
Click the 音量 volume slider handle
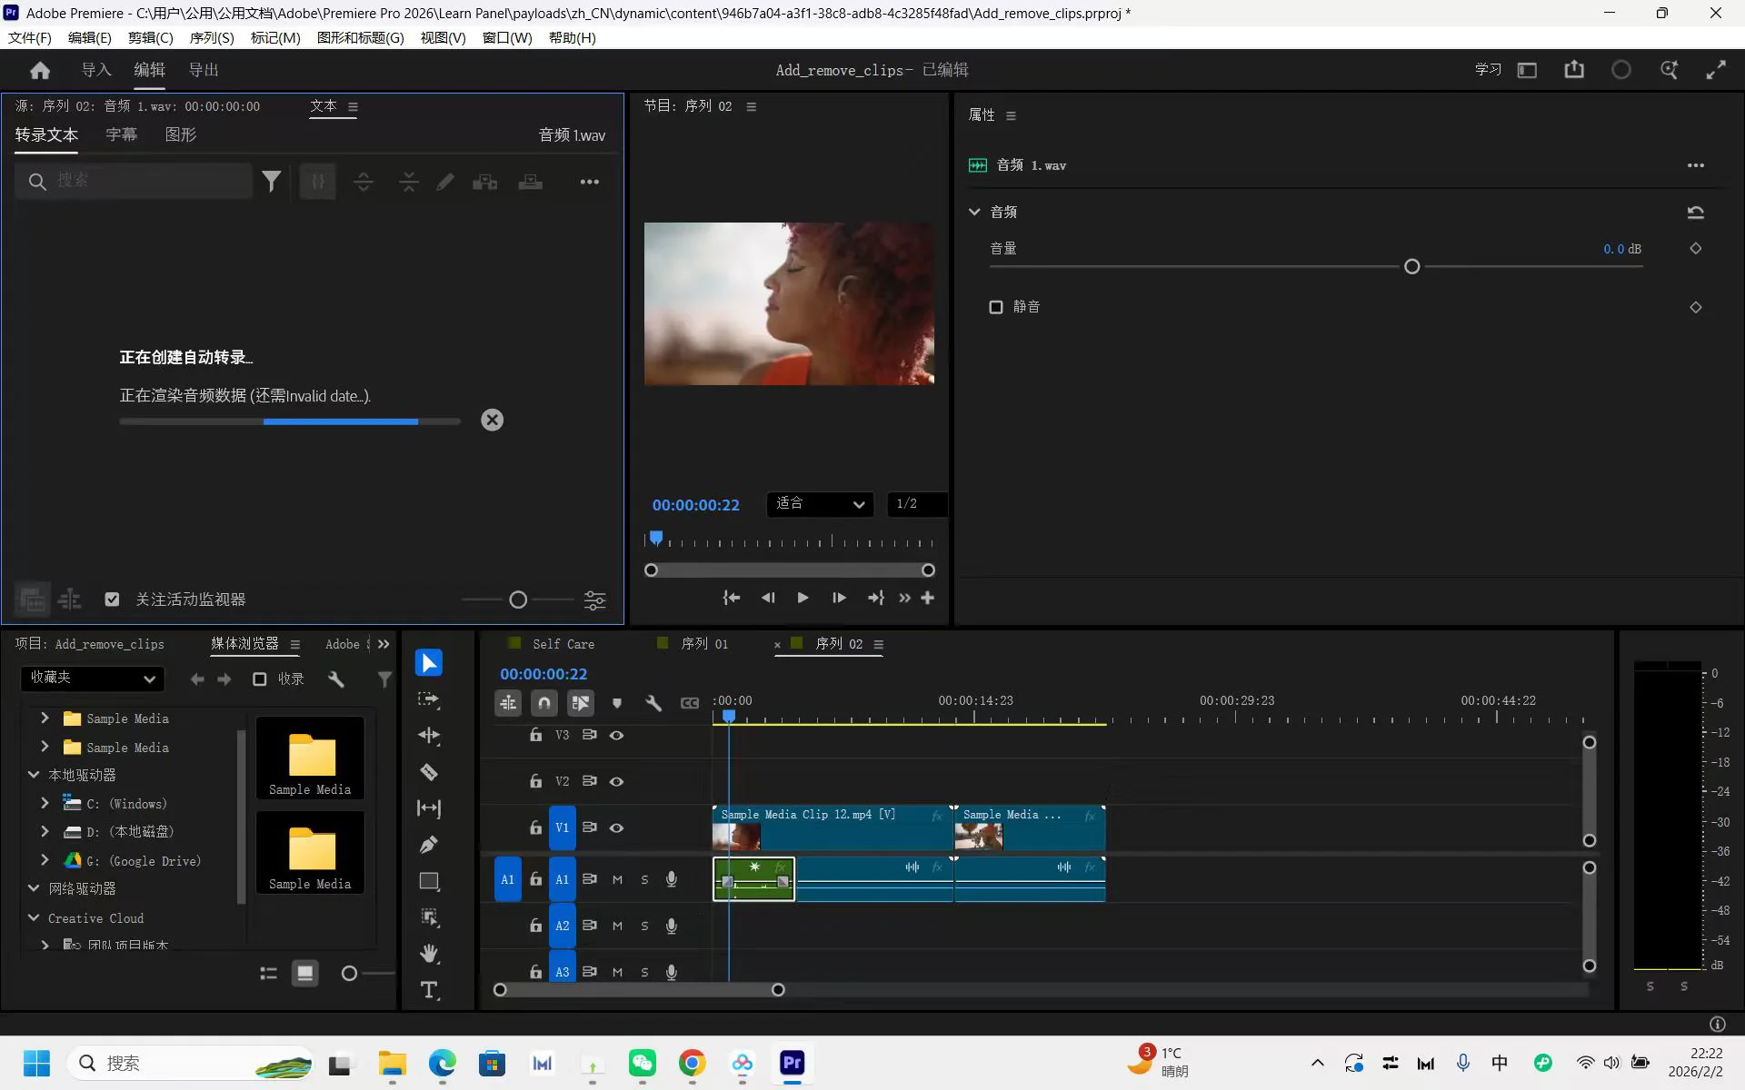[x=1411, y=267]
